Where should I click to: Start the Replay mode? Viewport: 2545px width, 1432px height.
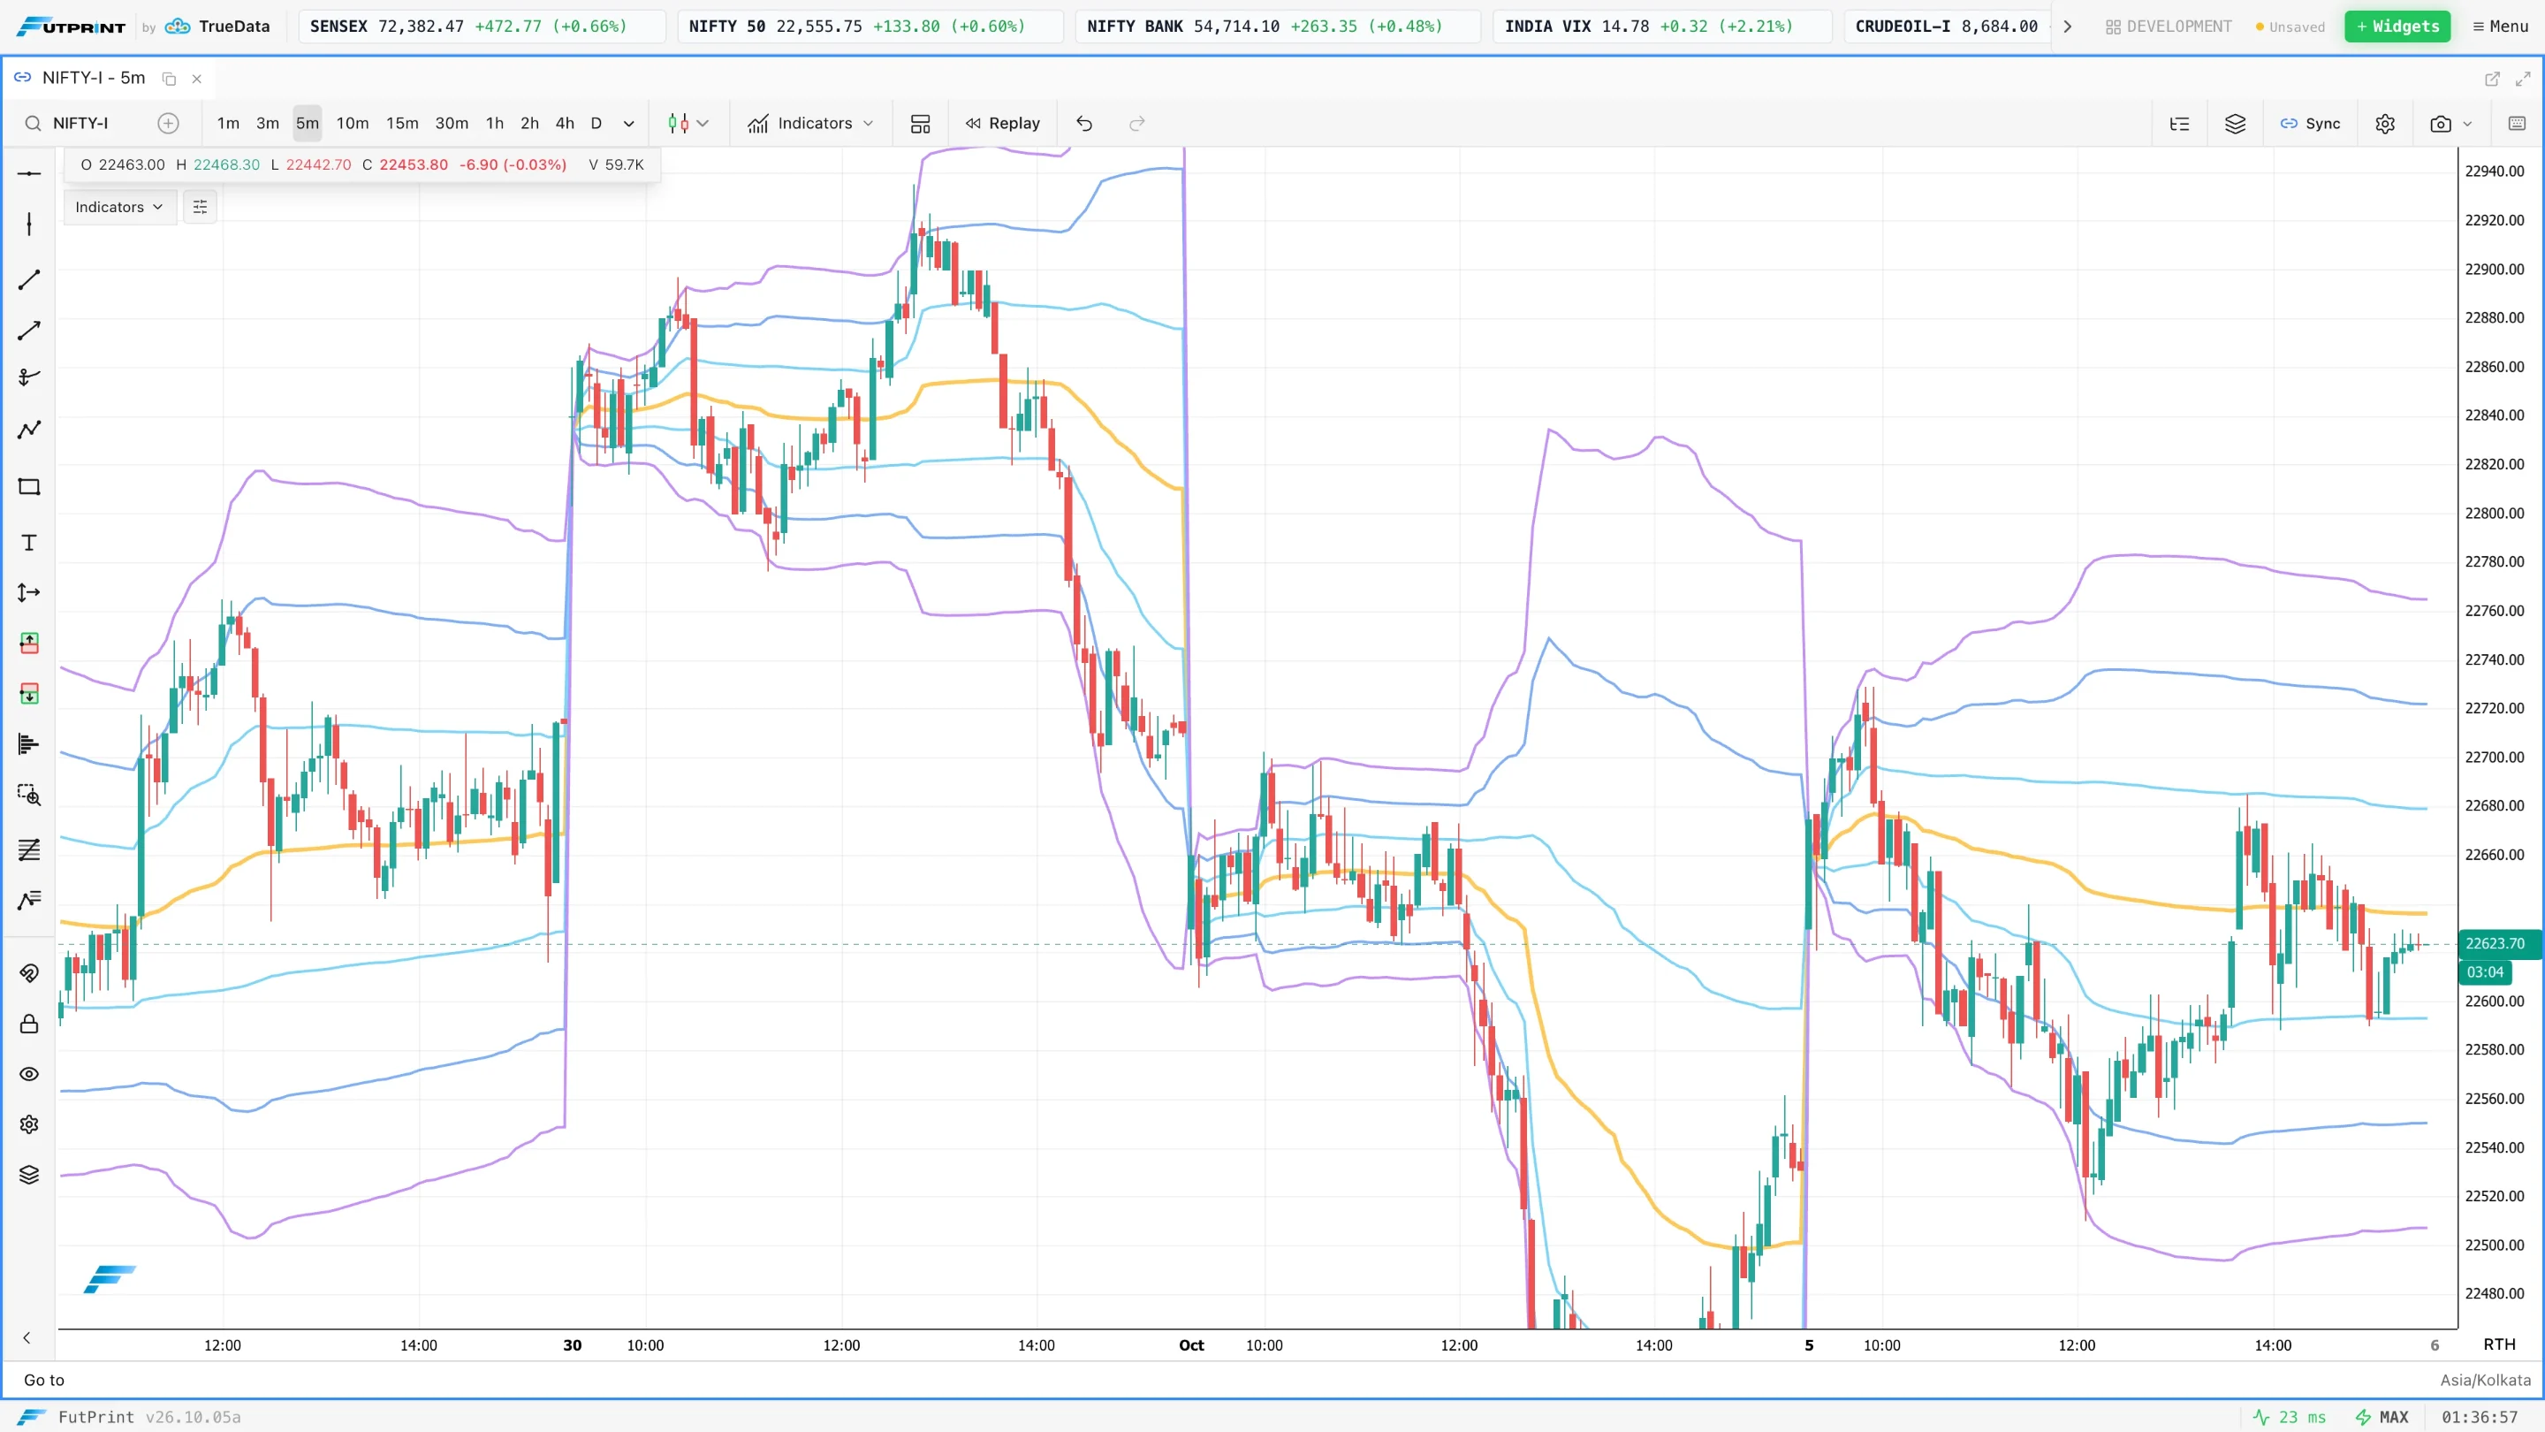(x=1003, y=124)
